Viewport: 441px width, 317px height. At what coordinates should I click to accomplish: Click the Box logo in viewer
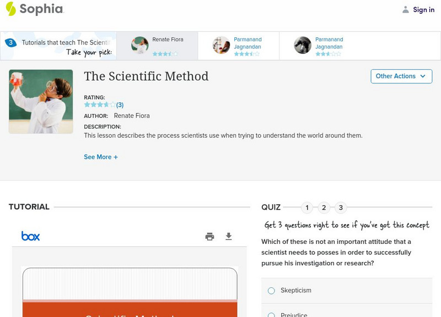(30, 236)
